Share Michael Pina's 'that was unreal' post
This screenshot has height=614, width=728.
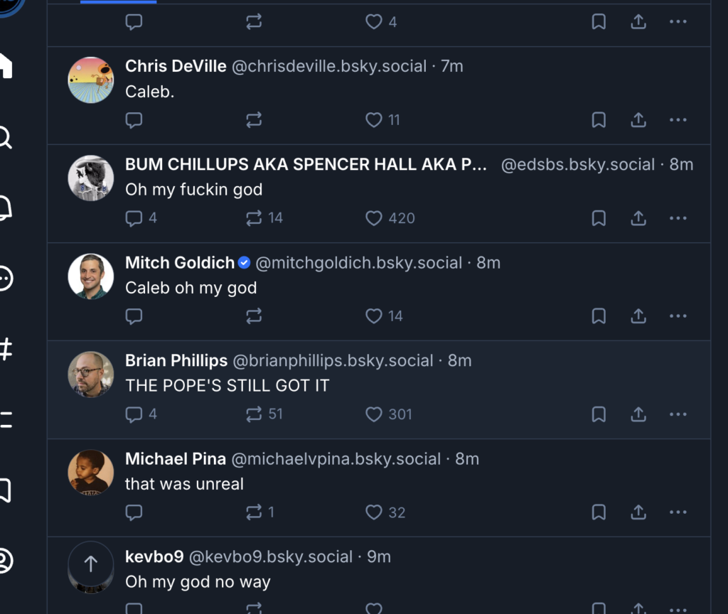pos(638,512)
